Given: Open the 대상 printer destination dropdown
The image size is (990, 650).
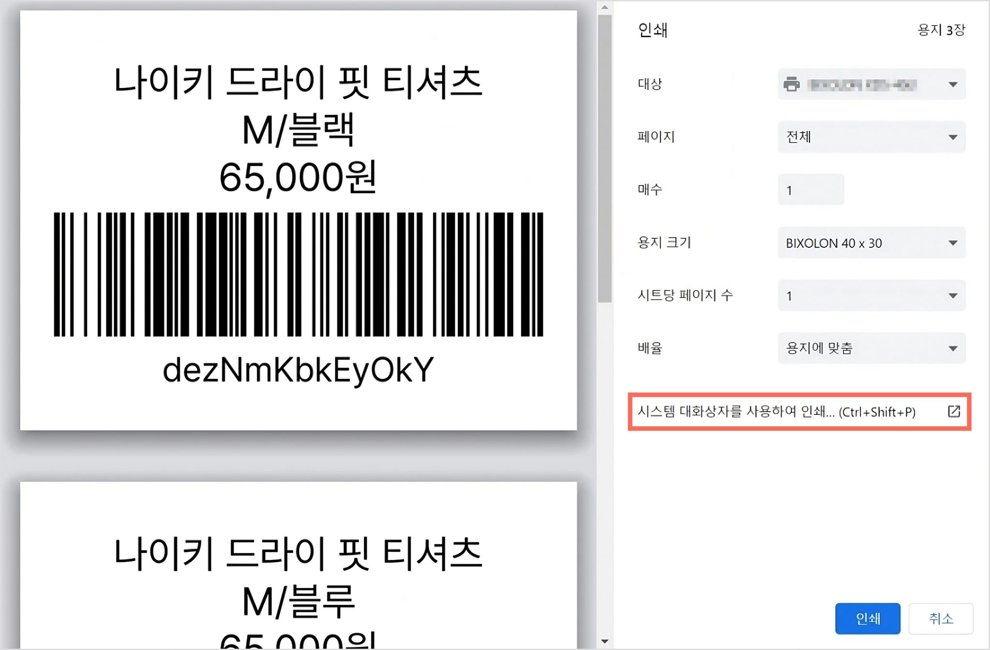Looking at the screenshot, I should pos(872,84).
